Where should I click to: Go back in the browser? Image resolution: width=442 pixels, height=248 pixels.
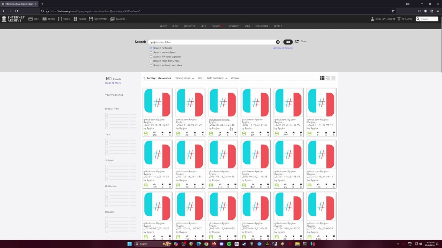4,11
